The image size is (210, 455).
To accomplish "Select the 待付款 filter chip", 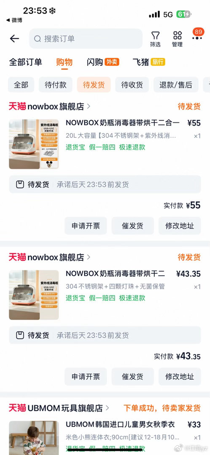I will [56, 85].
